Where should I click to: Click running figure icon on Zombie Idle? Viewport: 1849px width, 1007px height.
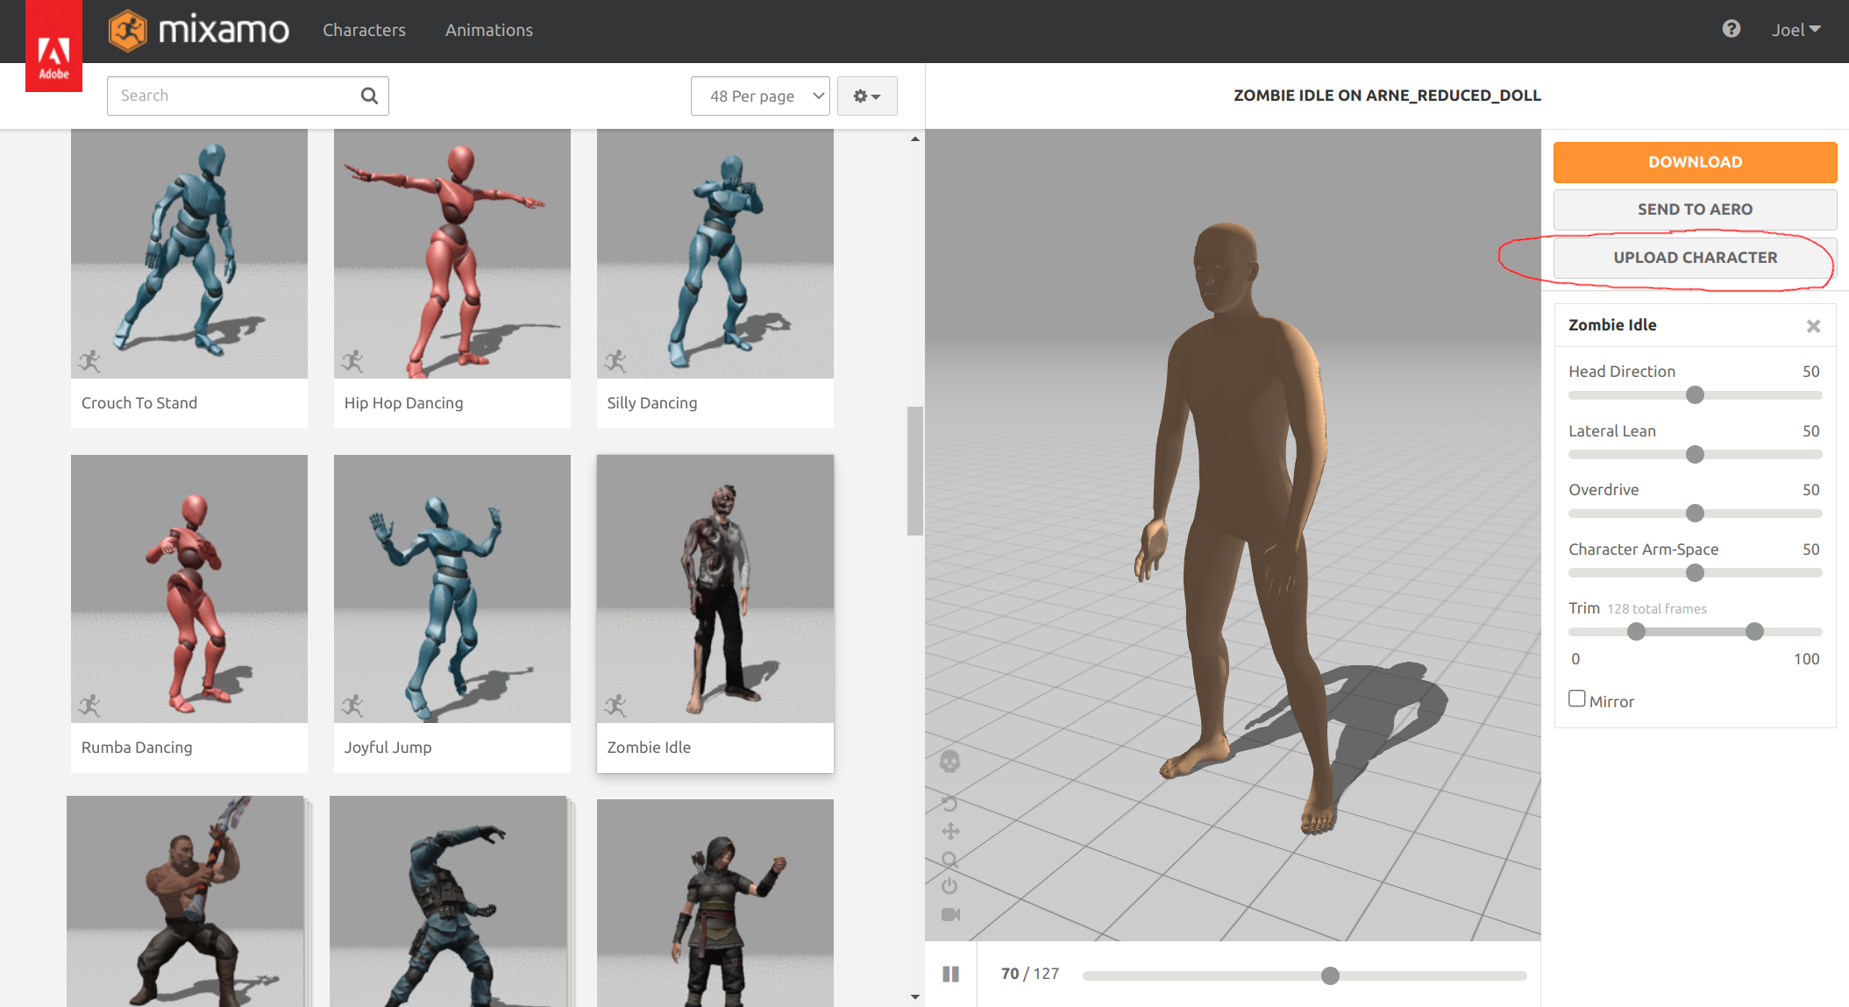tap(615, 706)
